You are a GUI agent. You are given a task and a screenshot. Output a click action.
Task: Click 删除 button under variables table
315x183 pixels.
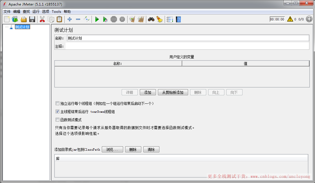click(x=198, y=92)
